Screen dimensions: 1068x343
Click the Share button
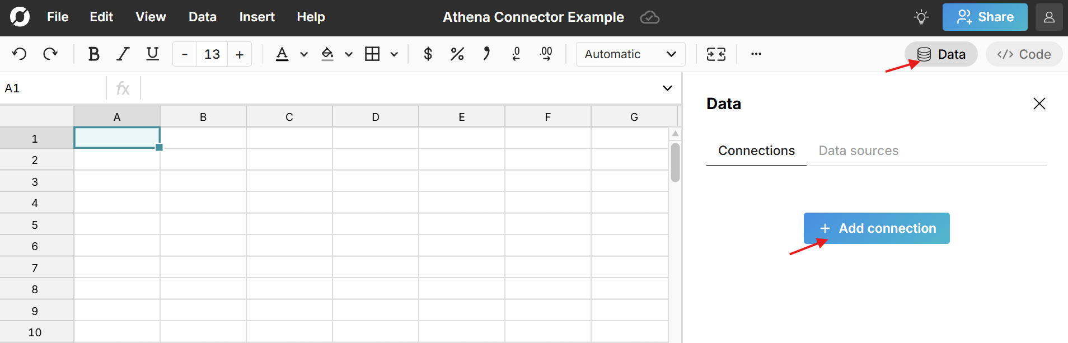click(x=984, y=17)
